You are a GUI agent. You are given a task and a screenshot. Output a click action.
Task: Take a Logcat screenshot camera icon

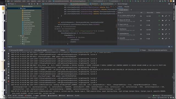click(9, 75)
